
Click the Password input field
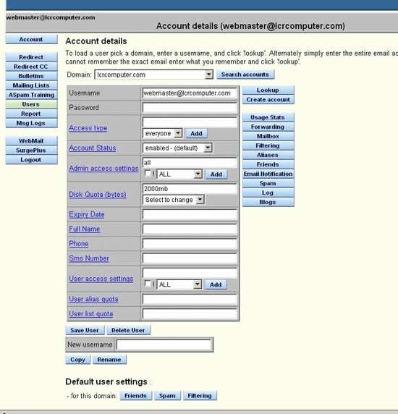[190, 108]
